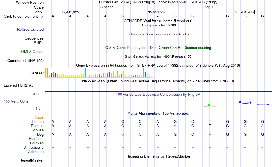The height and width of the screenshot is (167, 272).
Task: Click the T base in the complement row
Action: (210, 16)
